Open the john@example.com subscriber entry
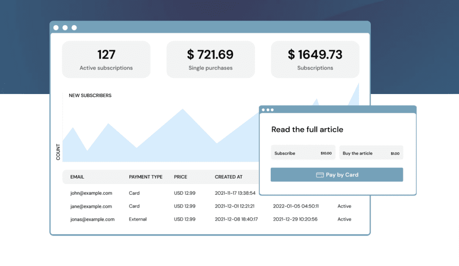This screenshot has width=459, height=266. pyautogui.click(x=91, y=193)
